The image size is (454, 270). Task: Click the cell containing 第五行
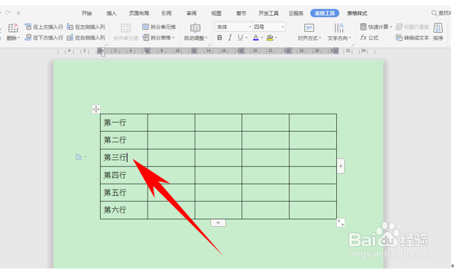(124, 193)
